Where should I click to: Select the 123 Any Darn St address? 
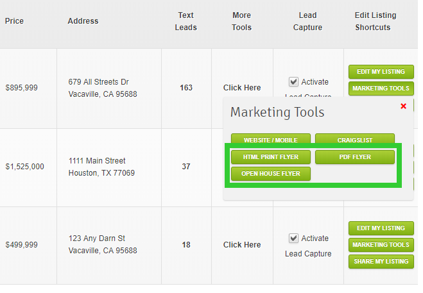click(x=103, y=244)
